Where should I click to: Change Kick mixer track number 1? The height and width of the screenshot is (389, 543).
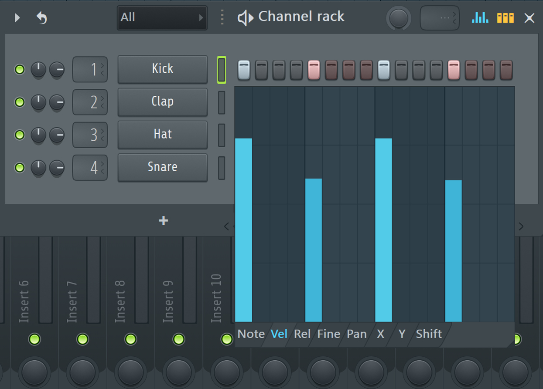90,69
